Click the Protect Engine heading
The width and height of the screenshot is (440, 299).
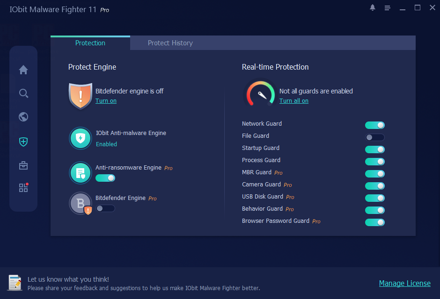click(x=92, y=67)
